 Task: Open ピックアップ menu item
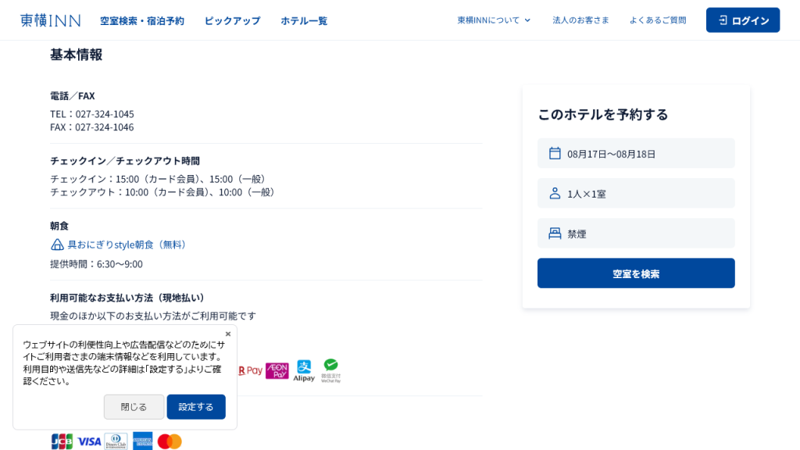coord(232,21)
